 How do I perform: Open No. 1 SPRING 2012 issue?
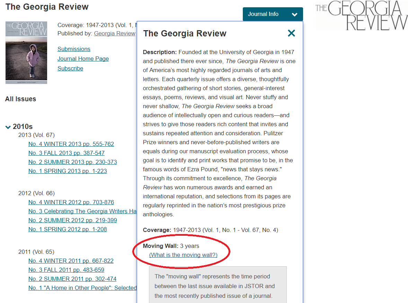[x=68, y=229]
